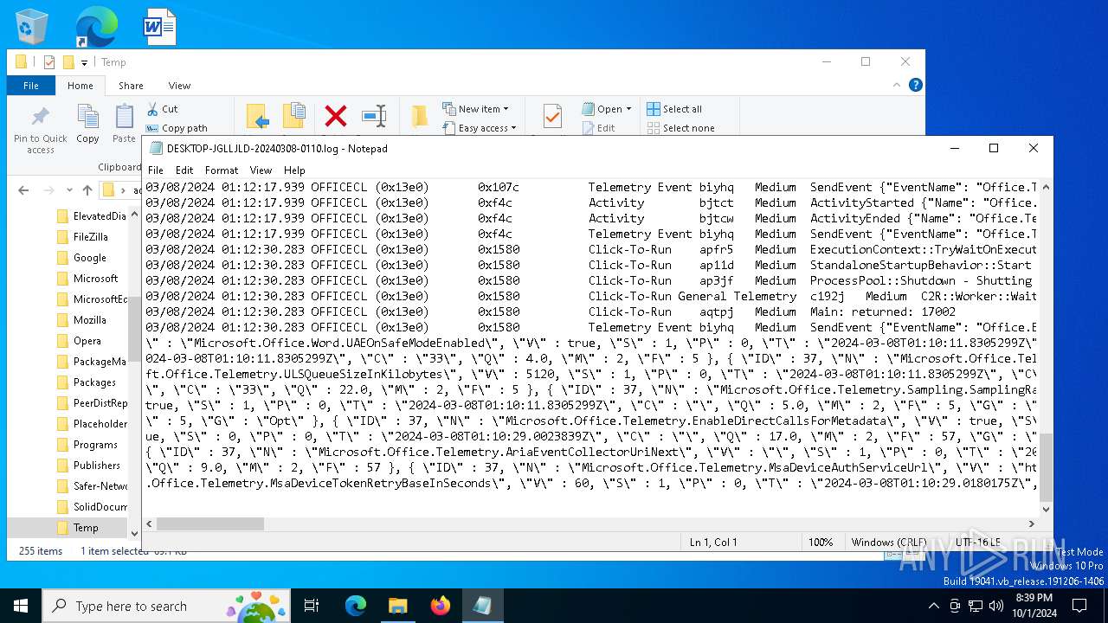Click the red Delete icon

(x=336, y=116)
